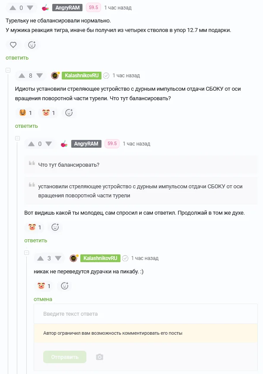Image resolution: width=263 pixels, height=374 pixels.
Task: Toggle the clown reaction on AngryRAM's second comment
Action: 35,227
